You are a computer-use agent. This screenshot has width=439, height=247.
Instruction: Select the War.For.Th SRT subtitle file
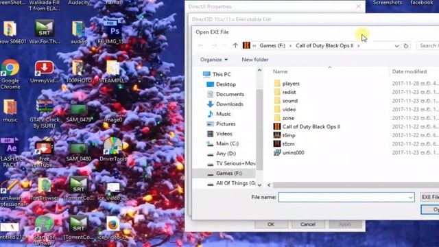coord(44,32)
